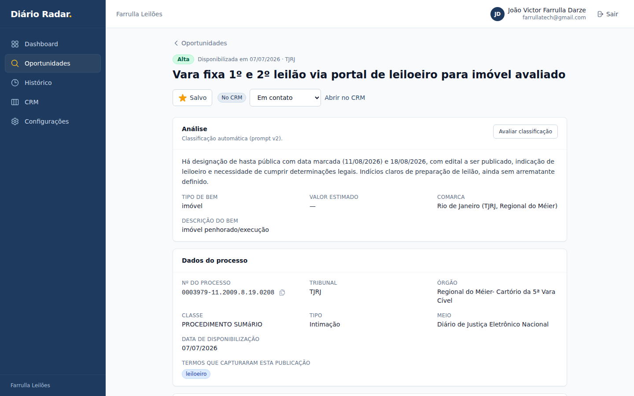Screen dimensions: 634x396
Task: Select Oportunidades in the sidebar
Action: (53, 63)
